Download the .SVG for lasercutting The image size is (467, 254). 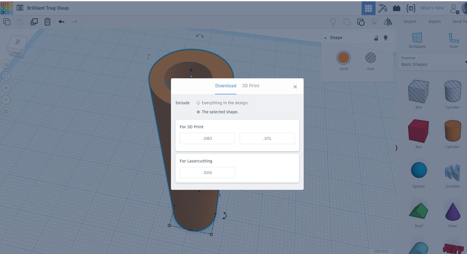(x=207, y=173)
